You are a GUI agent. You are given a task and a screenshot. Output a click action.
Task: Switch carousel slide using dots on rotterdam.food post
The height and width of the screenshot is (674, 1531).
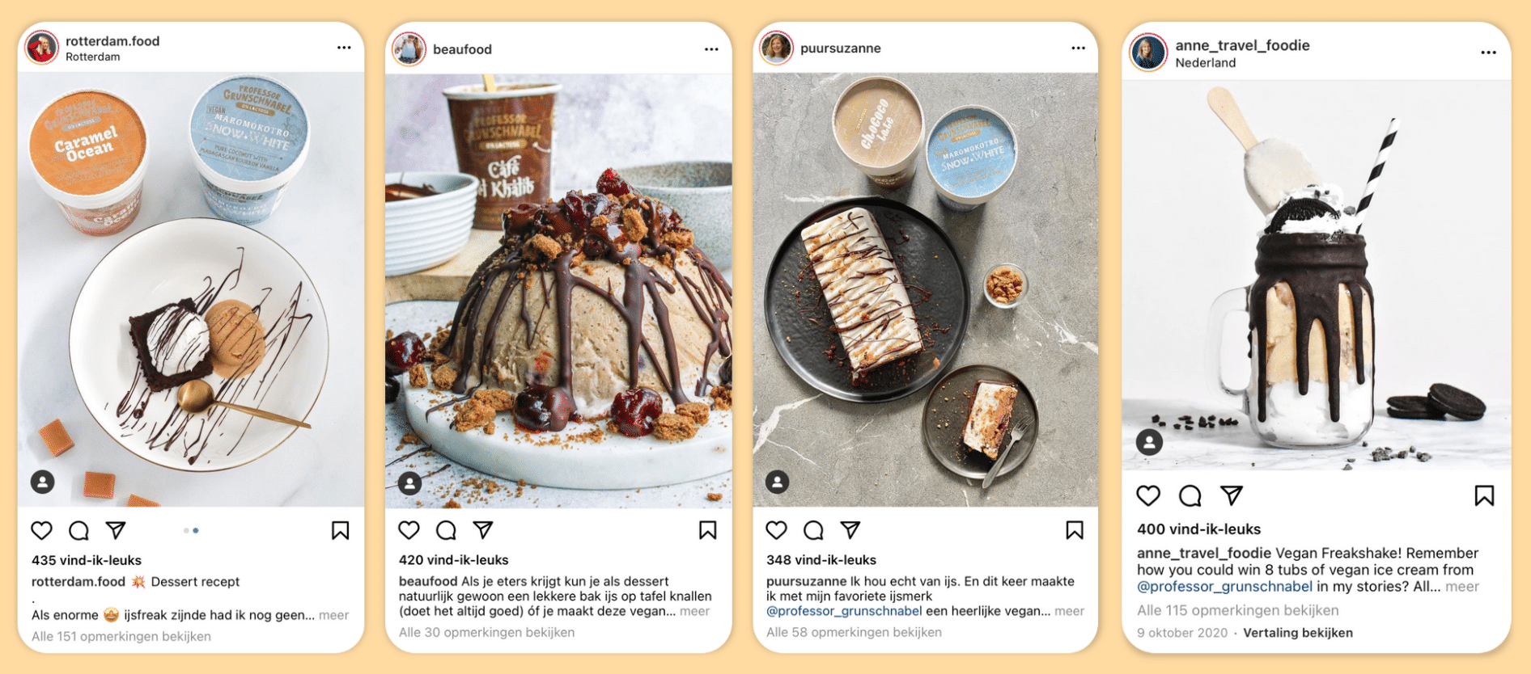(191, 531)
